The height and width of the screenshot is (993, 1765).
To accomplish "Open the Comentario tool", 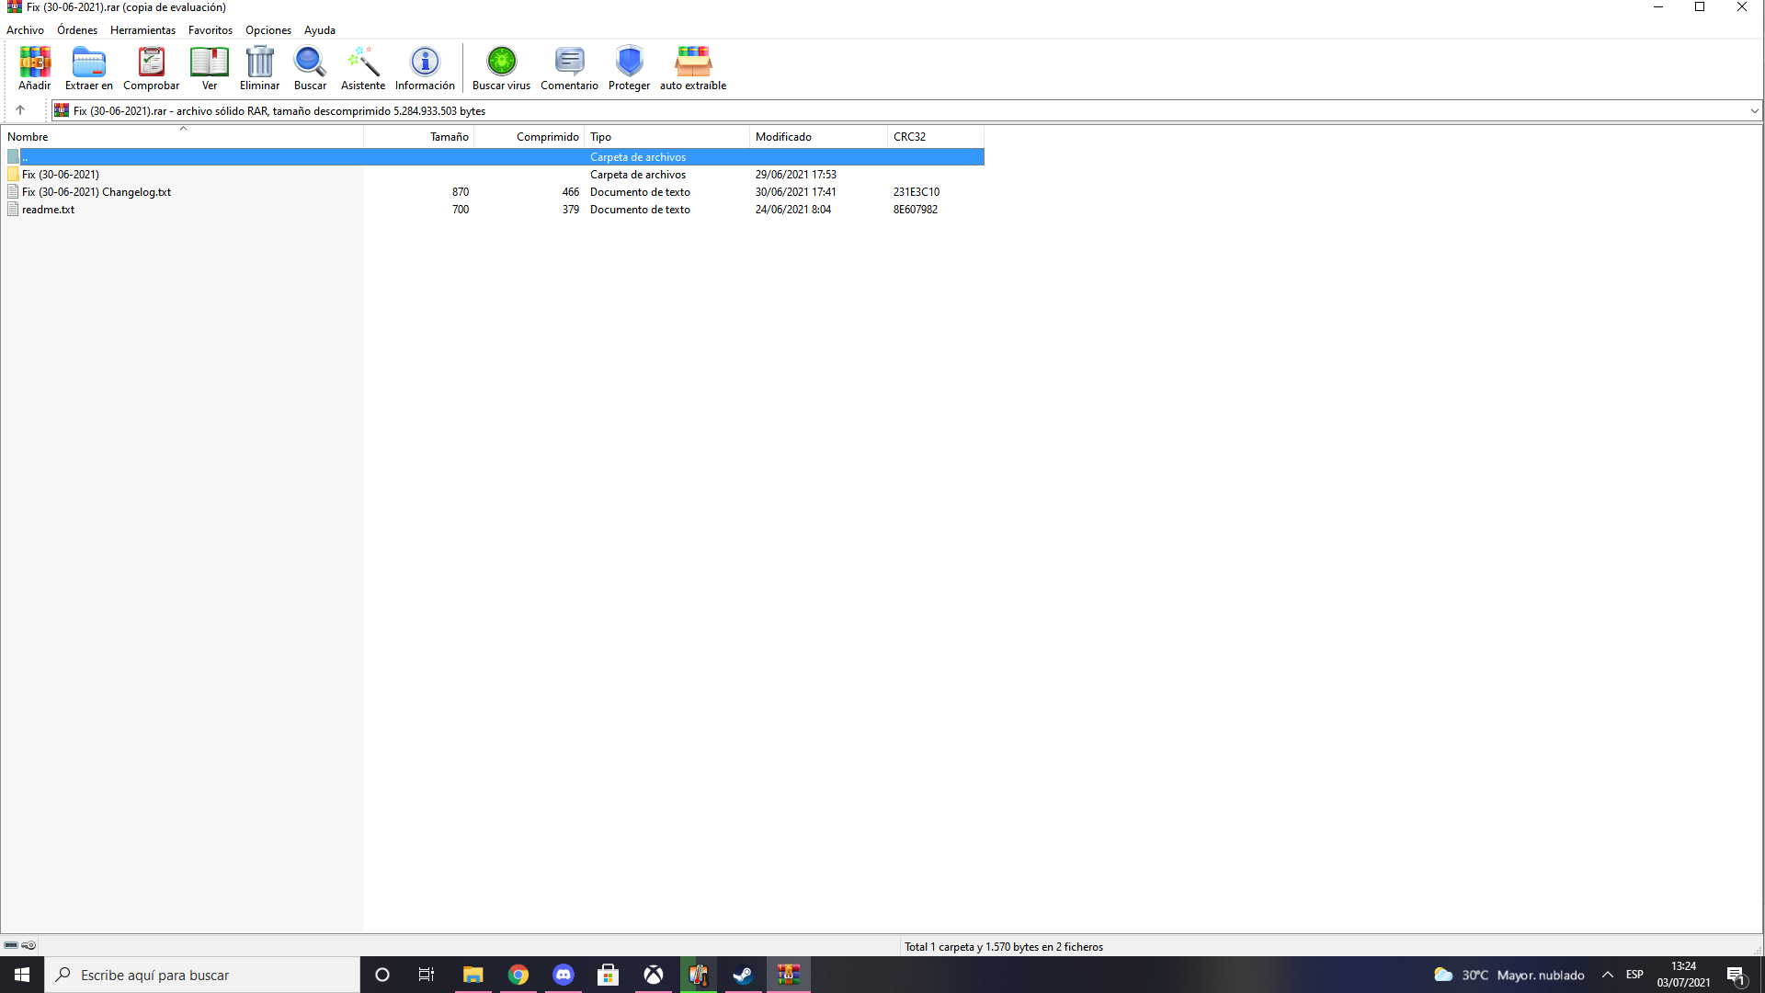I will 569,68.
